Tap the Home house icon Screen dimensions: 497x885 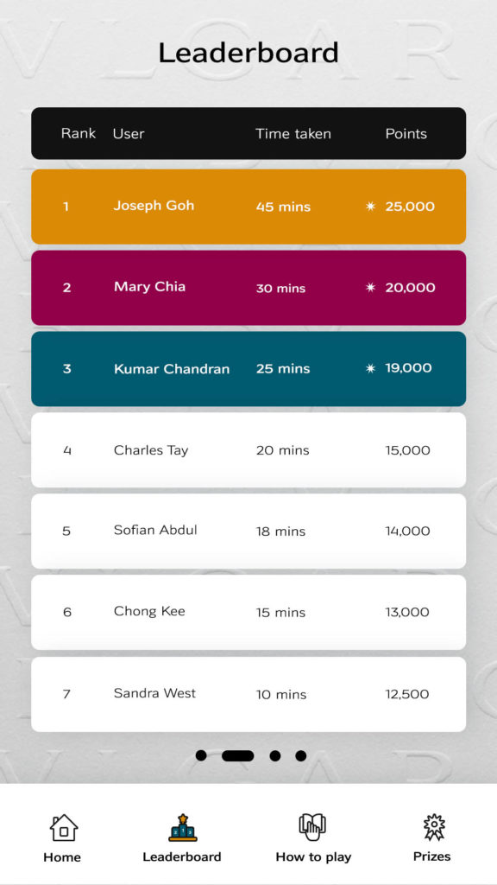coord(64,827)
